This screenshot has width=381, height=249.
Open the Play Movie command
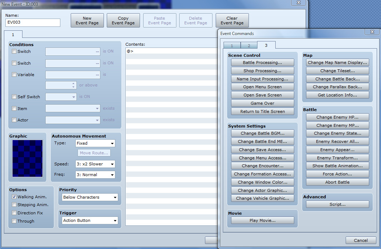tap(262, 220)
